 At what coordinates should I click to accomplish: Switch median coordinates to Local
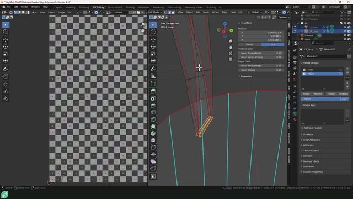272,44
